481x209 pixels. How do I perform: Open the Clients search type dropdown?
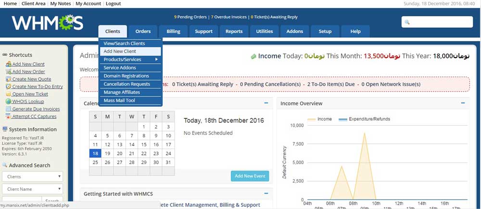point(33,176)
